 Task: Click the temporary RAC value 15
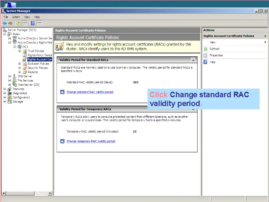click(x=134, y=132)
